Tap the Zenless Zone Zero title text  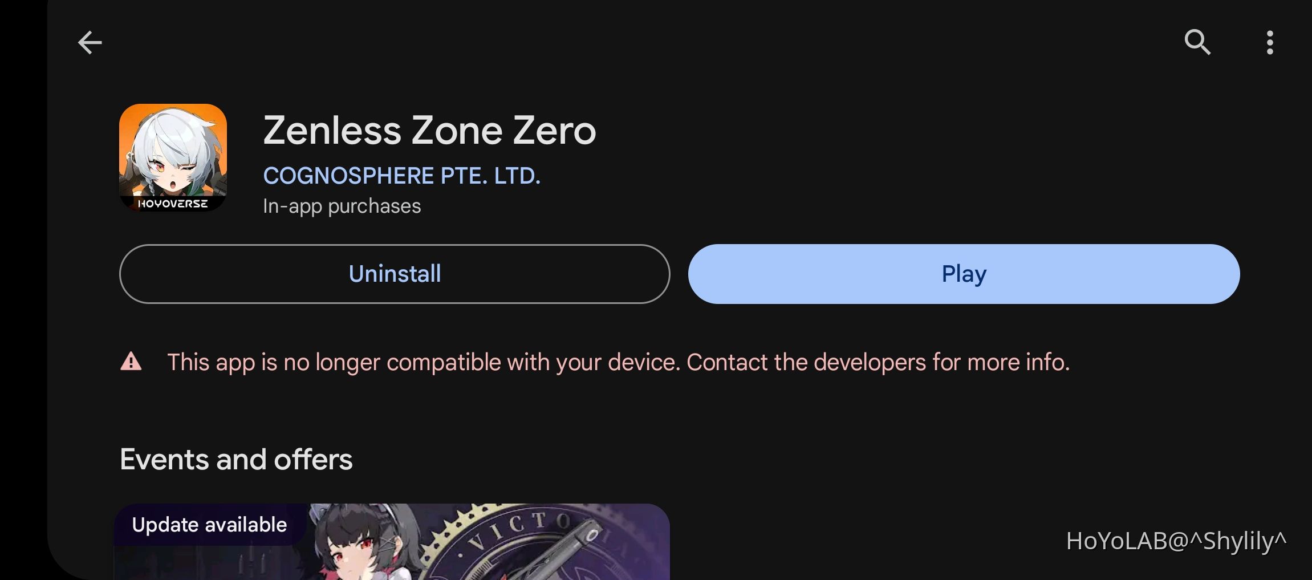pyautogui.click(x=429, y=130)
